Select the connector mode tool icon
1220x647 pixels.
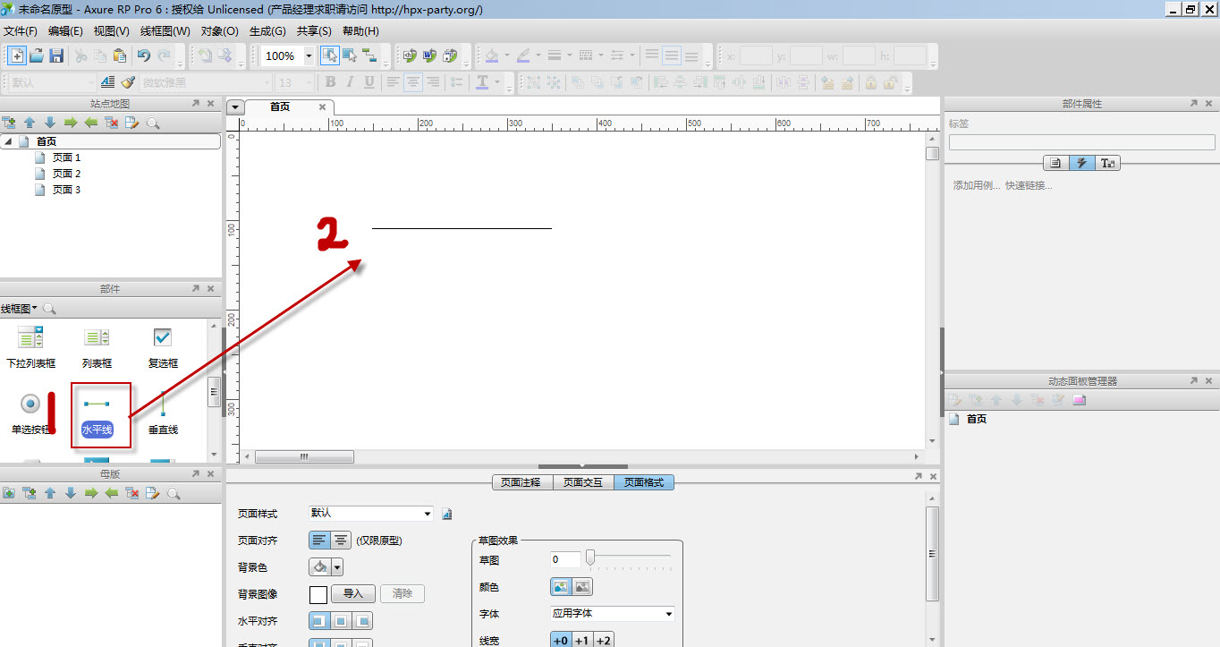369,55
